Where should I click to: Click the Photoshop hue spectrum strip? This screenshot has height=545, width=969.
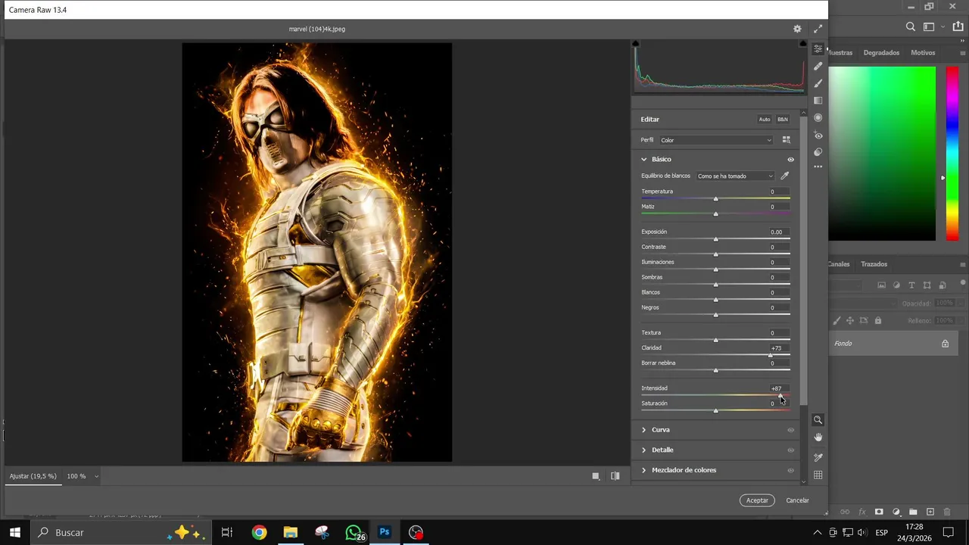[952, 154]
